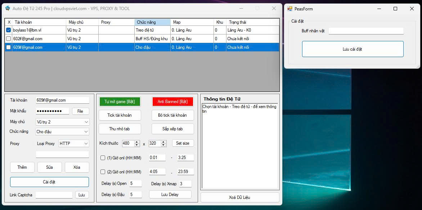Click the Sắp xếp tab button
422x210 pixels.
[x=172, y=129]
